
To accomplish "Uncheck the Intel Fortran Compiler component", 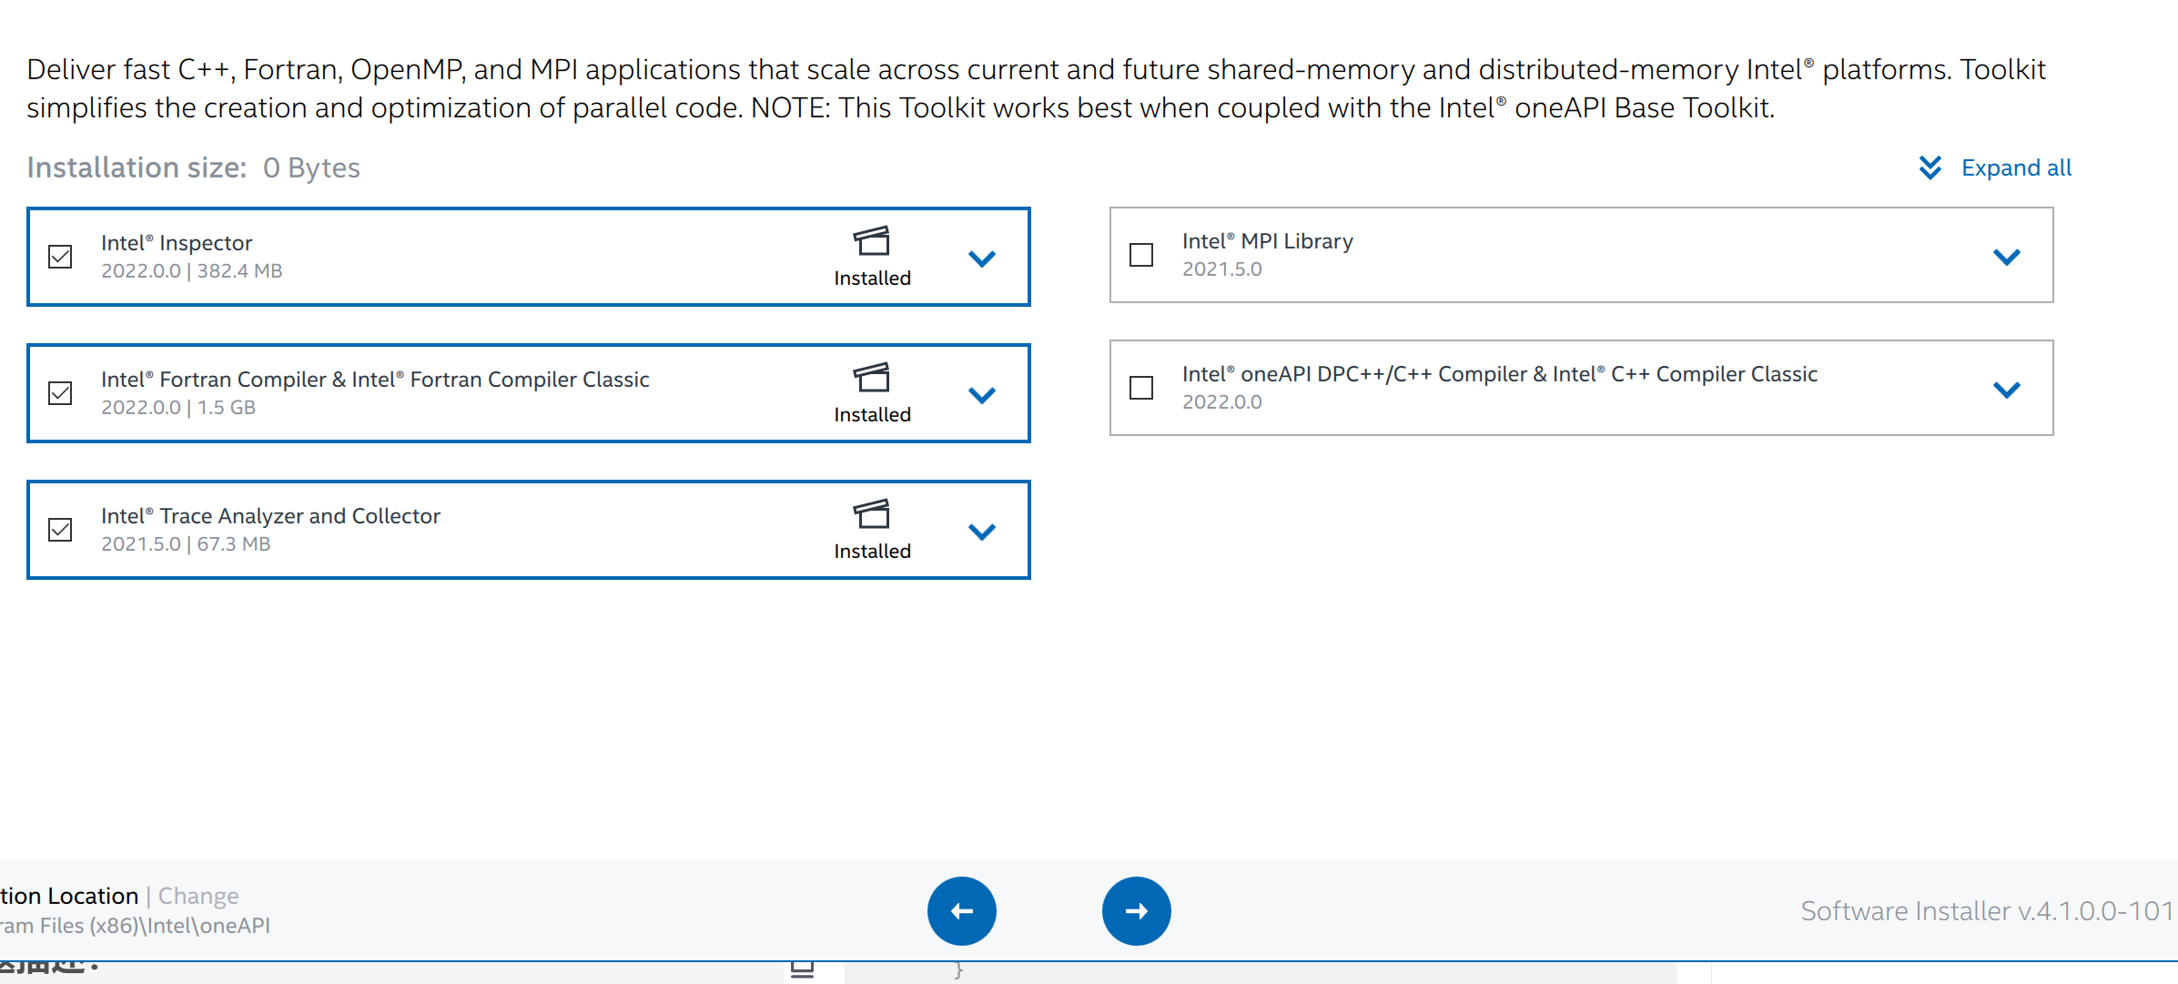I will click(x=60, y=393).
